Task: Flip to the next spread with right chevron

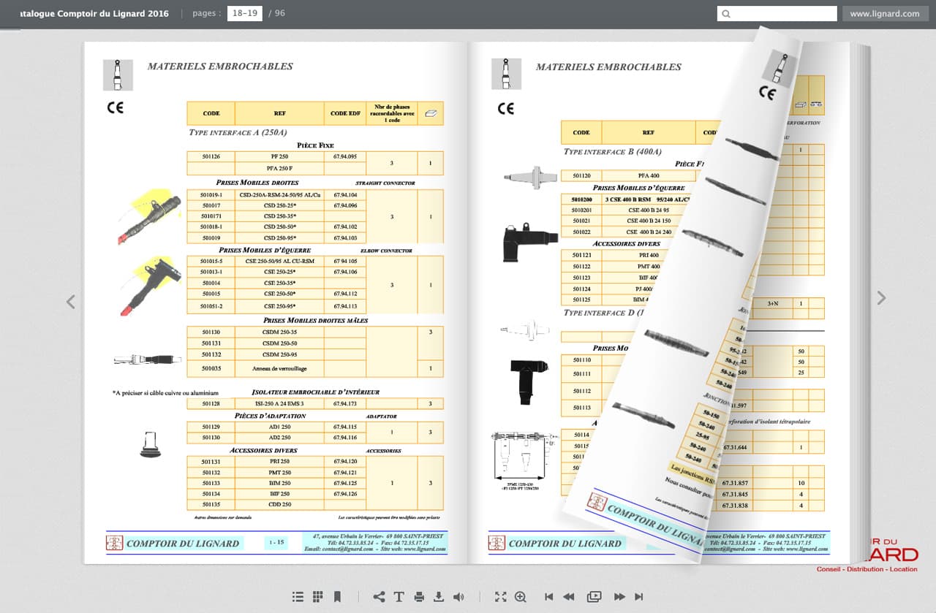Action: pos(881,299)
